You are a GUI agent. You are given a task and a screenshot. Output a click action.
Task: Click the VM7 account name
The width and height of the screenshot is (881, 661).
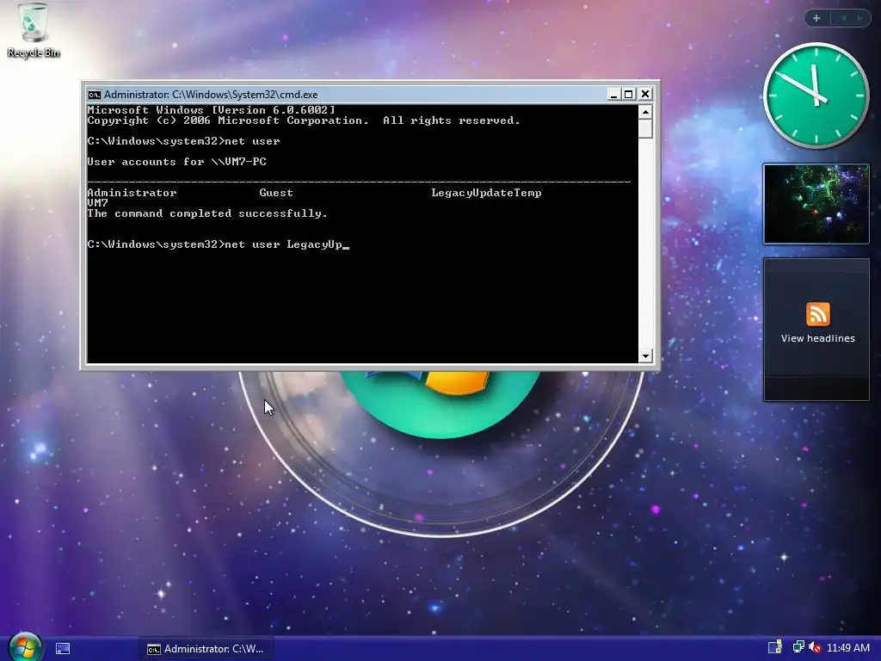click(98, 203)
